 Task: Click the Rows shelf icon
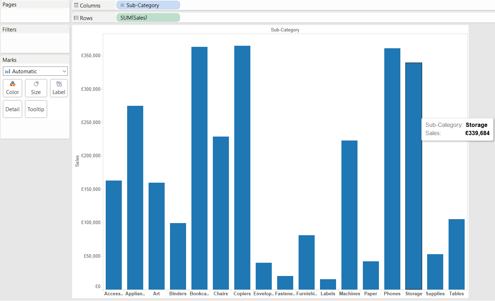76,18
